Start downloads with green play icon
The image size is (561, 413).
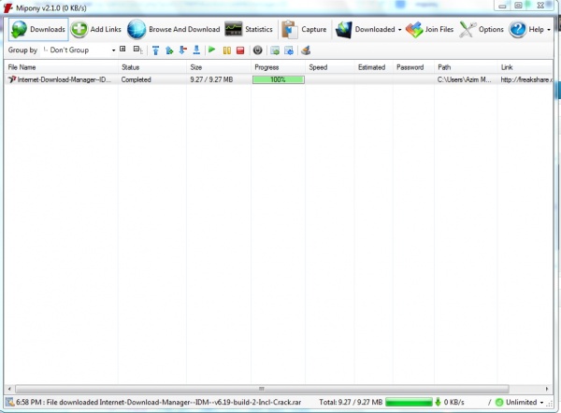point(212,50)
